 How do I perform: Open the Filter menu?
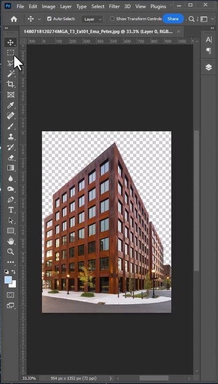114,6
